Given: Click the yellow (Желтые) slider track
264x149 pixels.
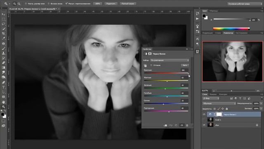Looking at the screenshot, I should (x=166, y=81).
